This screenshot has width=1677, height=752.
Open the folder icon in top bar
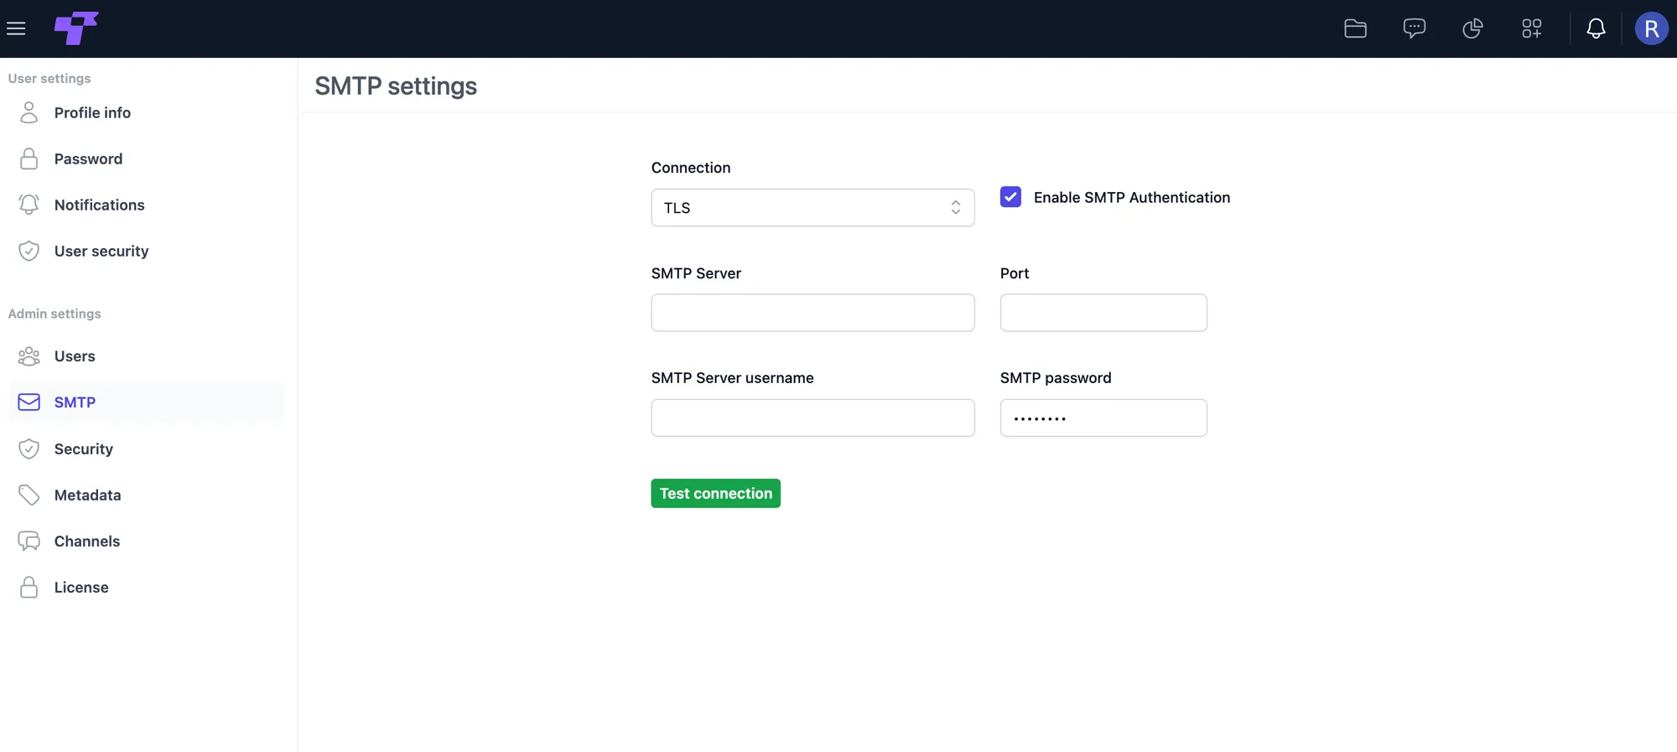click(1355, 29)
